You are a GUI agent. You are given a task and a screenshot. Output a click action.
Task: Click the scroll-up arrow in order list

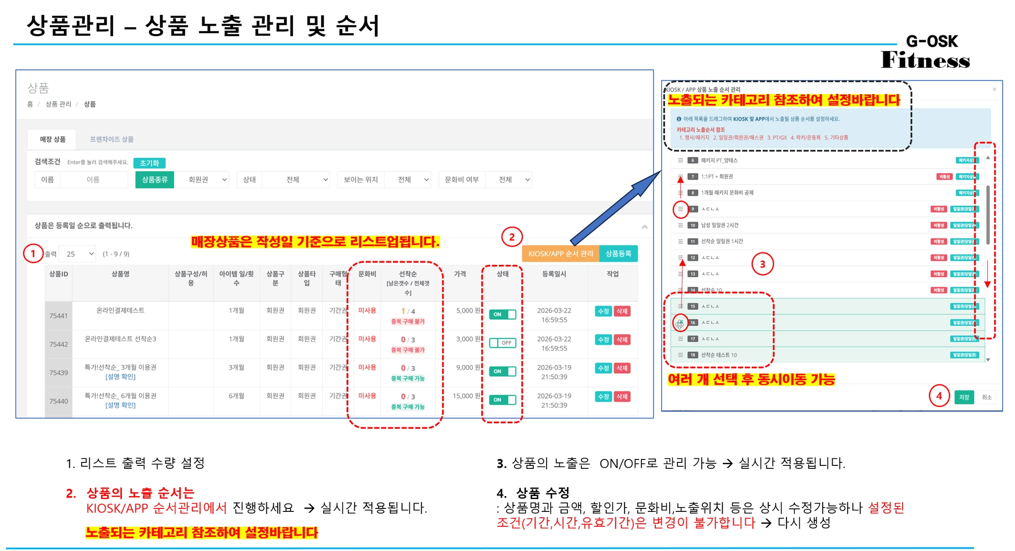click(x=988, y=158)
